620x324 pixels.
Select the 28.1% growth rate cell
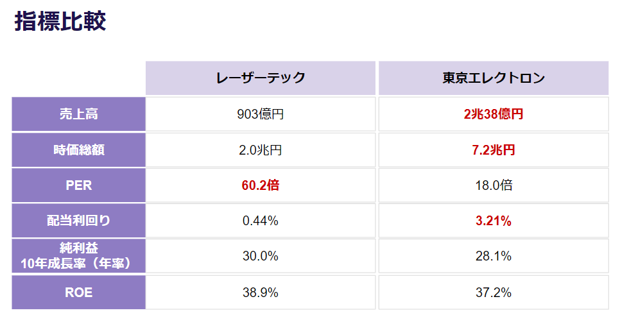pos(493,257)
